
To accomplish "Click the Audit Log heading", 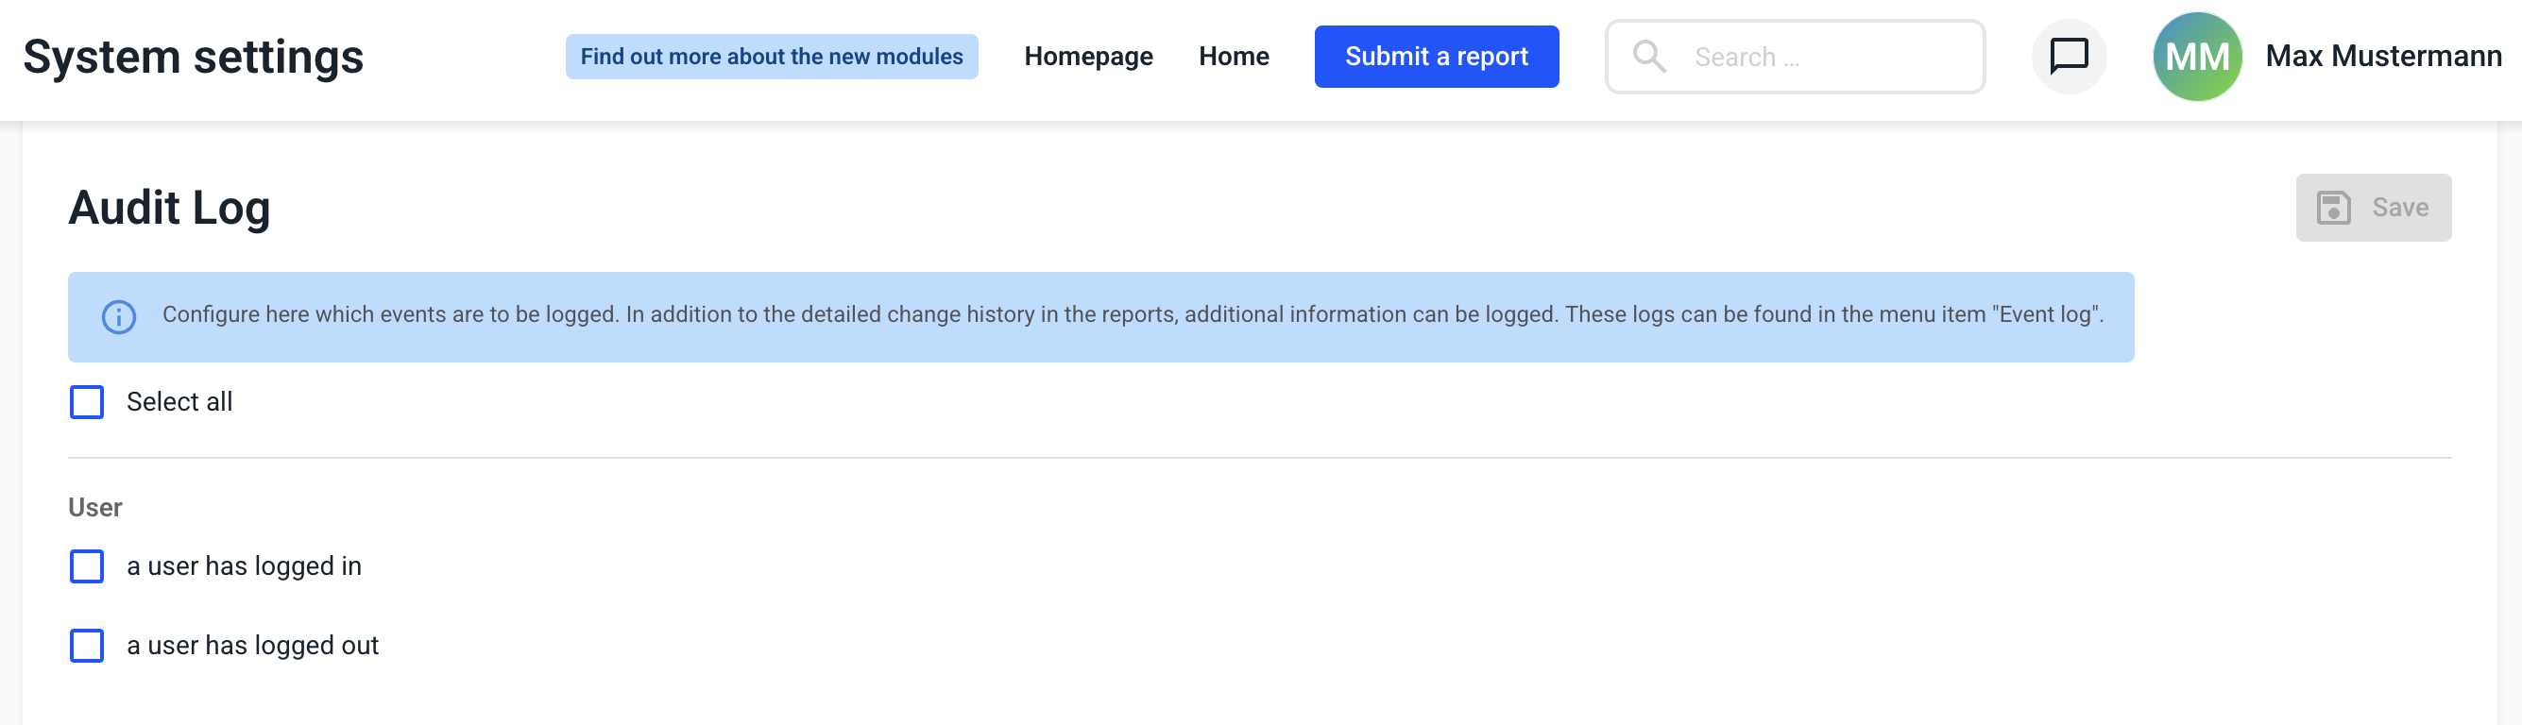I will tap(169, 208).
